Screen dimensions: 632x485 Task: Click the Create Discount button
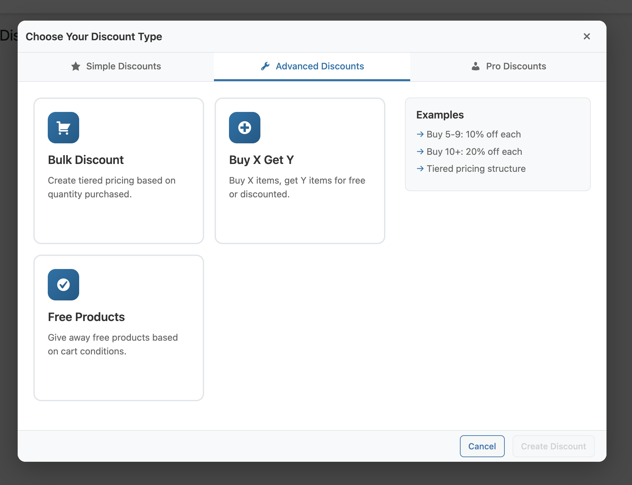553,446
